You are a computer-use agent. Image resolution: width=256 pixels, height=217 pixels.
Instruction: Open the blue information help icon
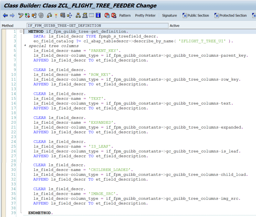[x=98, y=16]
